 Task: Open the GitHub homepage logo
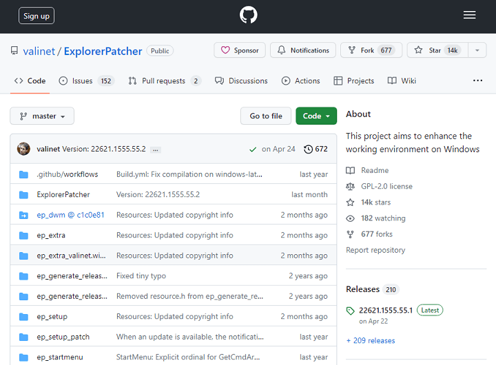pyautogui.click(x=248, y=15)
